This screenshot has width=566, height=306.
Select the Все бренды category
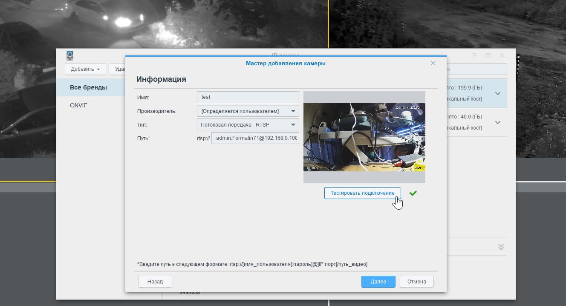tap(88, 87)
